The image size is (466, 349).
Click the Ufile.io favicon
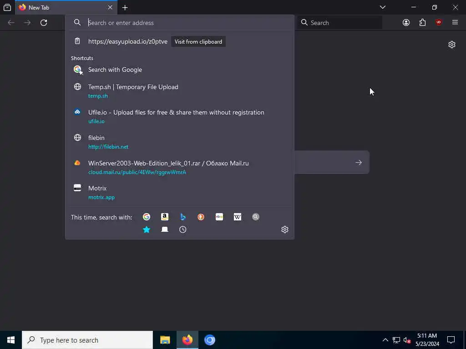tap(77, 112)
